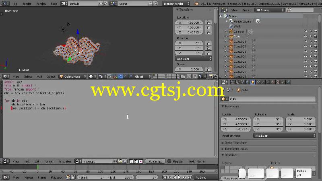The height and width of the screenshot is (181, 322).
Task: Open the Object properties tab icon
Action: point(253,82)
